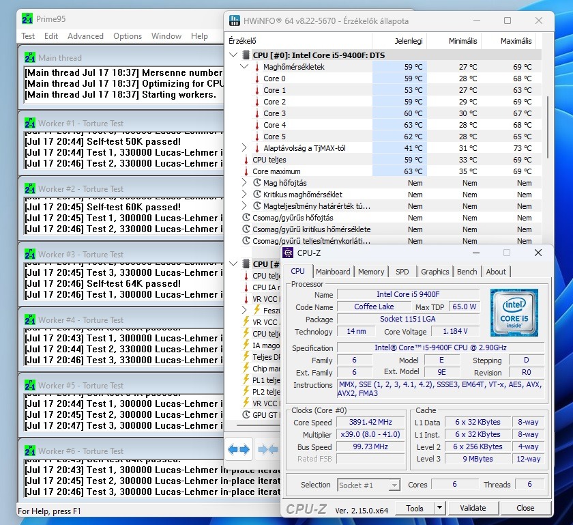This screenshot has height=525, width=573.
Task: Click the Core Speed value field 3891.42 MHz
Action: click(x=370, y=422)
